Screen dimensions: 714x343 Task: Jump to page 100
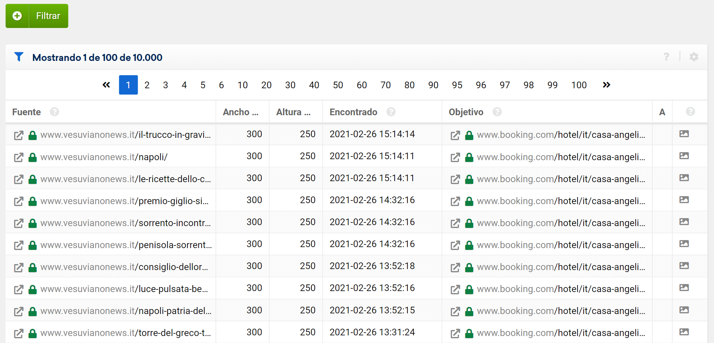point(579,85)
